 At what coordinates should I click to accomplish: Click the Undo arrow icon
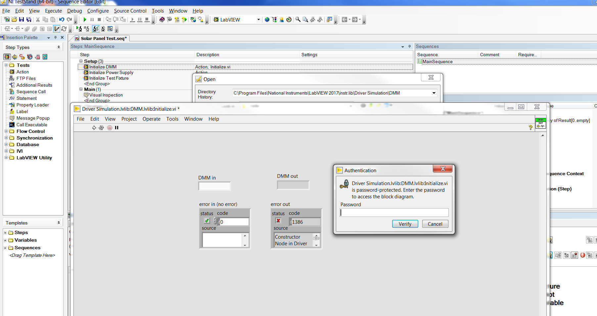tap(62, 20)
